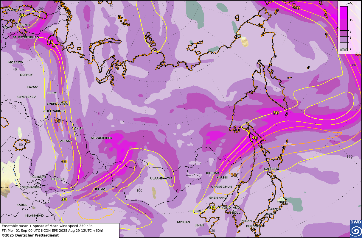This screenshot has width=362, height=238.
Task: Select the 4 to 6 m/s legend swatch
Action: point(344,40)
